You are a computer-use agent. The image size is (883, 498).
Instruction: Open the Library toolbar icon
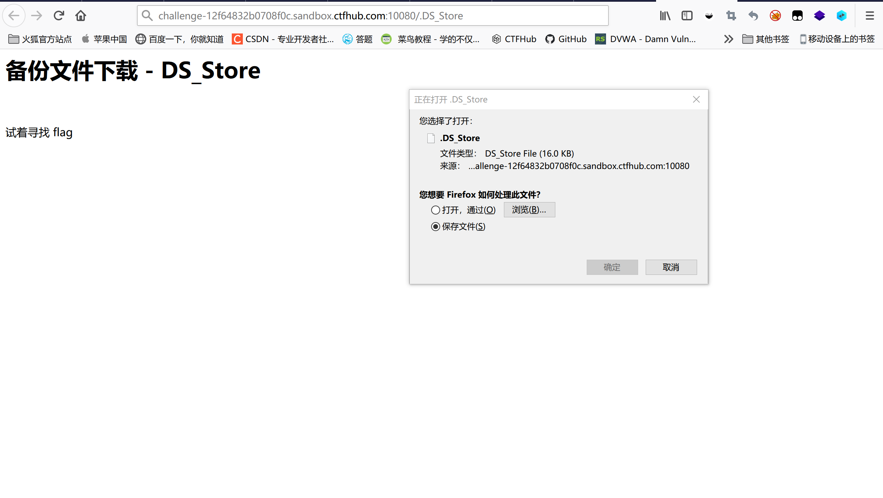tap(665, 16)
